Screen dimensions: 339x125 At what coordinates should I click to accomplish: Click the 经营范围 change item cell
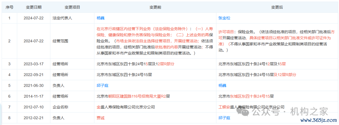tap(60, 41)
